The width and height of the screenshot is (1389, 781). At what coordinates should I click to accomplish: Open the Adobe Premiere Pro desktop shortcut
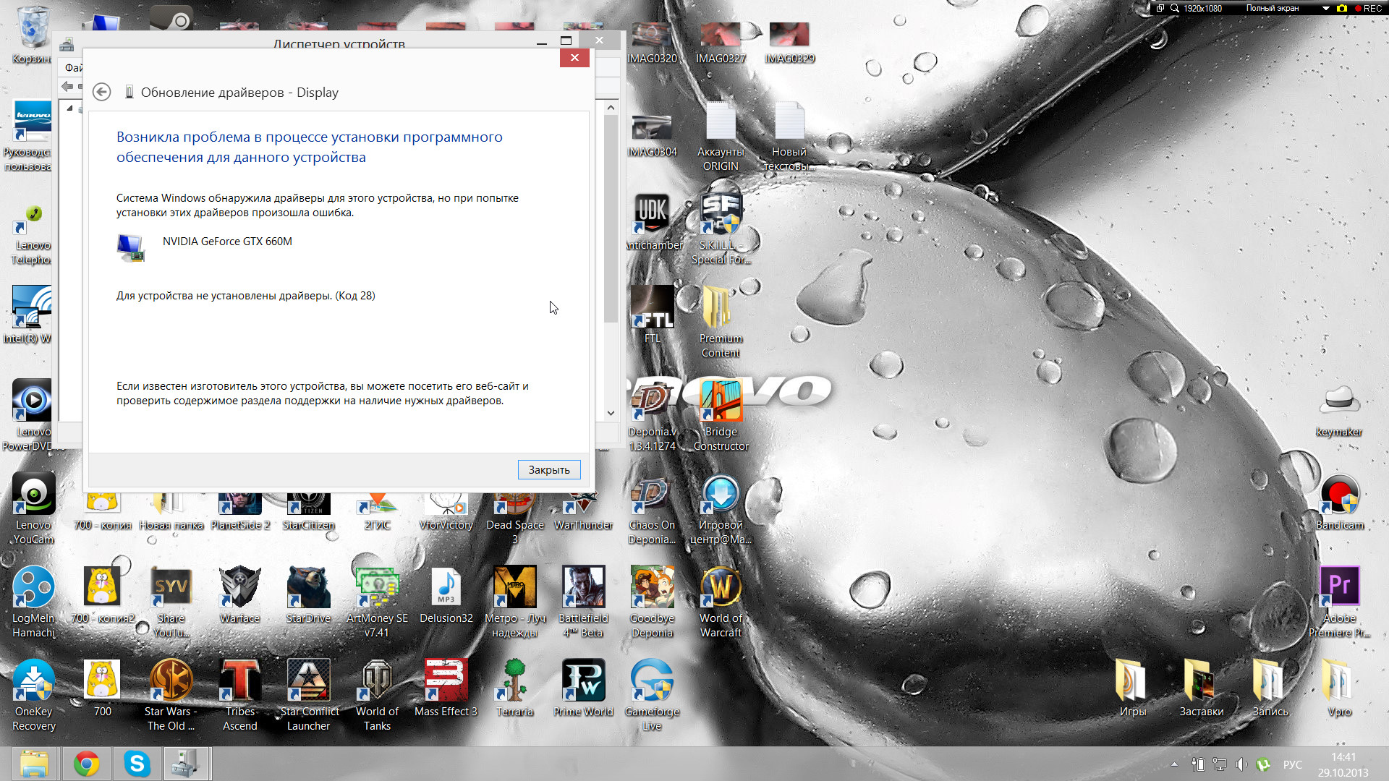pyautogui.click(x=1339, y=587)
